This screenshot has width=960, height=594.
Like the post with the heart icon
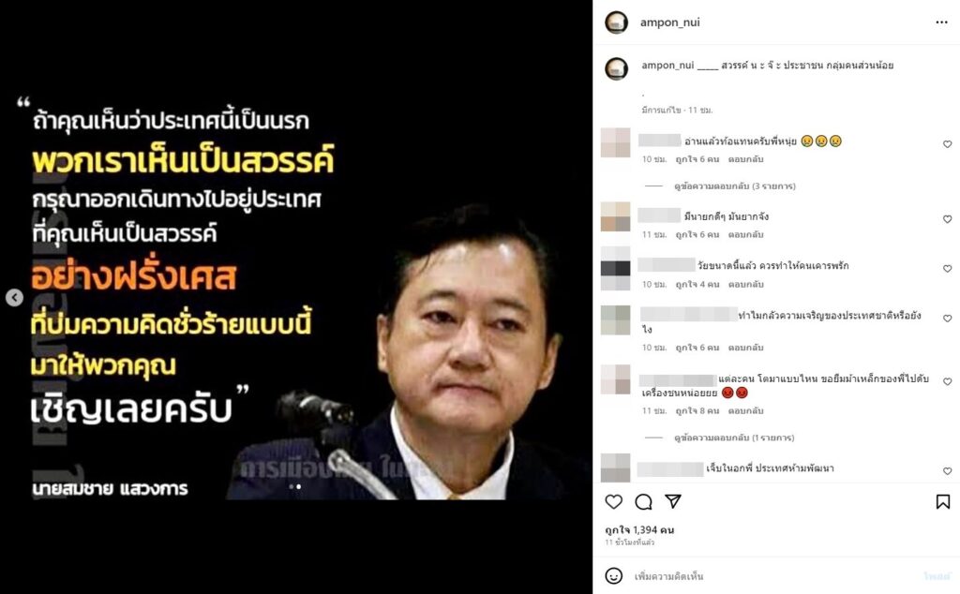pyautogui.click(x=613, y=501)
